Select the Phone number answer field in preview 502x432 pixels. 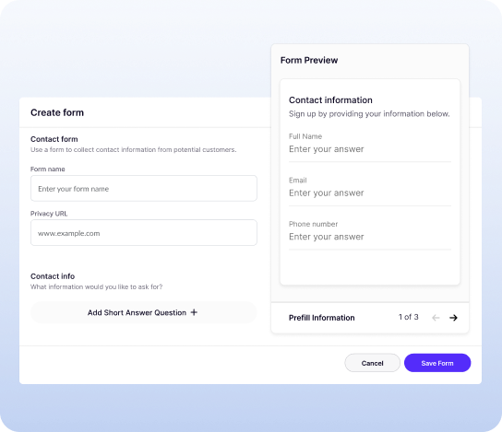(370, 237)
